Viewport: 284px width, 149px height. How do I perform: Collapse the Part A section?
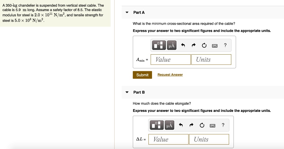click(x=127, y=12)
